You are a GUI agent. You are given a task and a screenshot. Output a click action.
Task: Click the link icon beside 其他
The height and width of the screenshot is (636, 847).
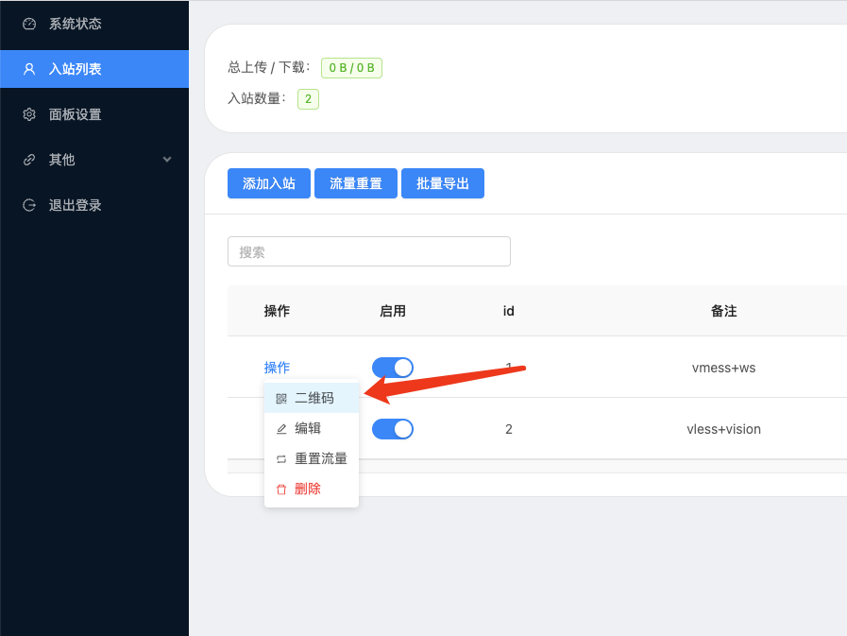(29, 160)
